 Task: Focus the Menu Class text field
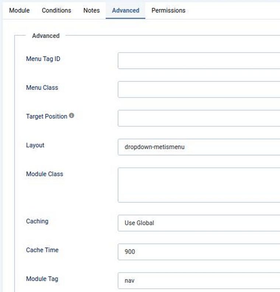coord(199,90)
